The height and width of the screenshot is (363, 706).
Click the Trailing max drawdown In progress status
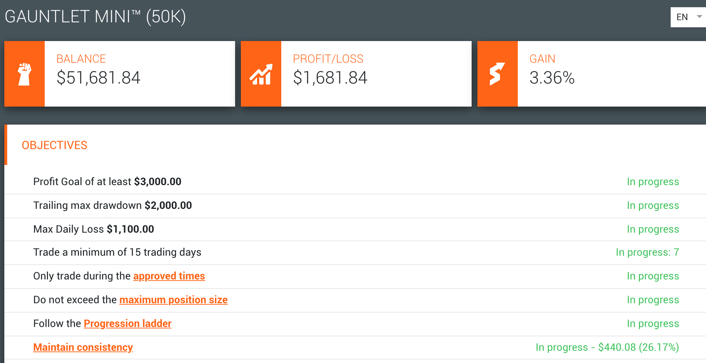[653, 205]
